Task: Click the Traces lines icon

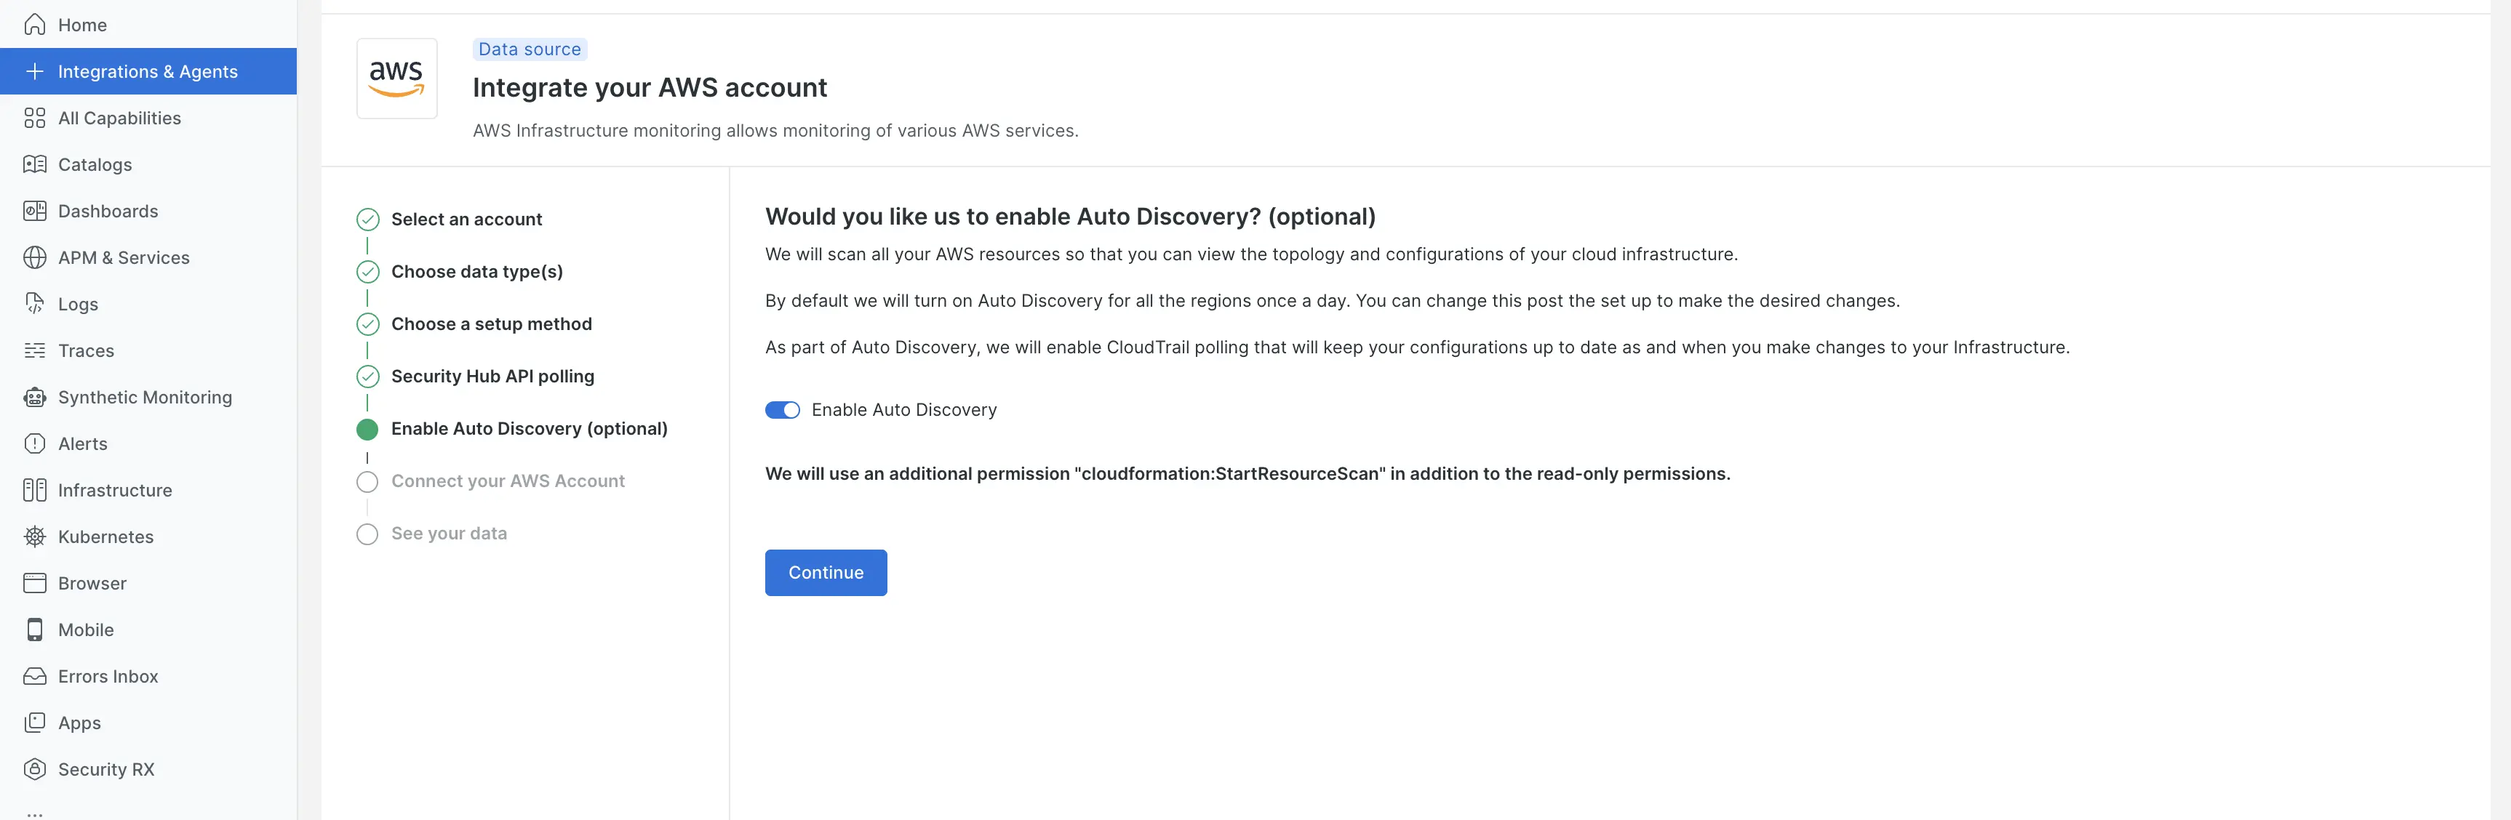Action: coord(35,350)
